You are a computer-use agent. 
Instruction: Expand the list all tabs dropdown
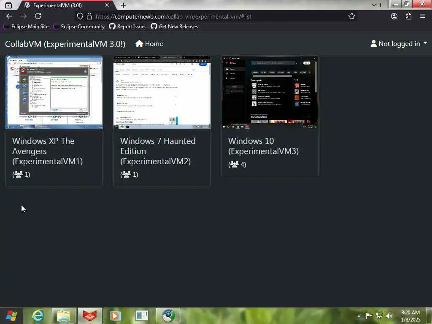(376, 5)
